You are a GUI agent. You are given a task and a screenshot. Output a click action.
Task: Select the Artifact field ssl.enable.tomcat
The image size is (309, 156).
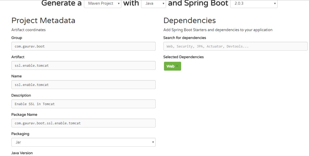(x=83, y=65)
